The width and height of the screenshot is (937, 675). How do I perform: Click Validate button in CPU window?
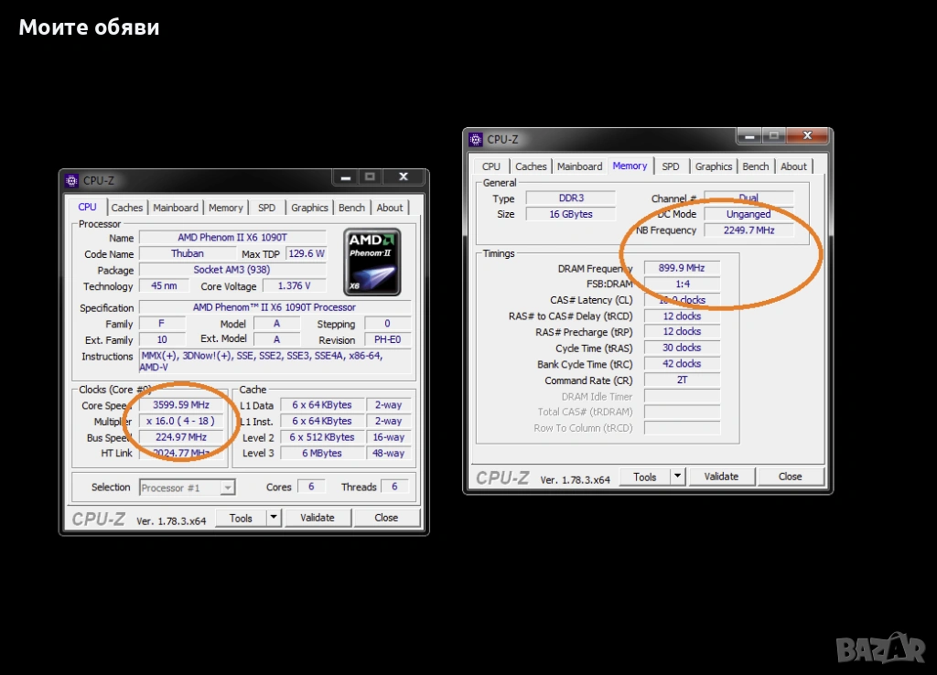(318, 518)
